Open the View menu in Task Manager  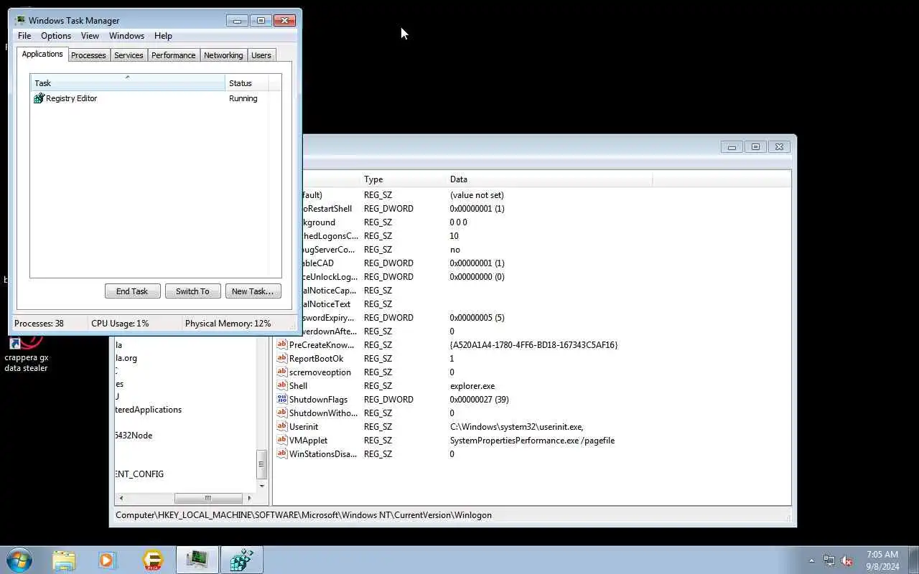tap(90, 36)
